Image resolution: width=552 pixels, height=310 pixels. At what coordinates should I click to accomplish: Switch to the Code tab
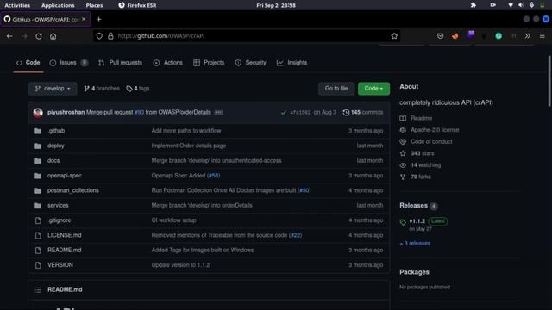click(x=28, y=63)
